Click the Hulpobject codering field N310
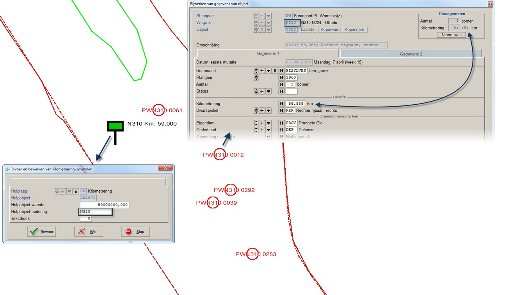Viewport: 512px width, 295px height. [95, 212]
